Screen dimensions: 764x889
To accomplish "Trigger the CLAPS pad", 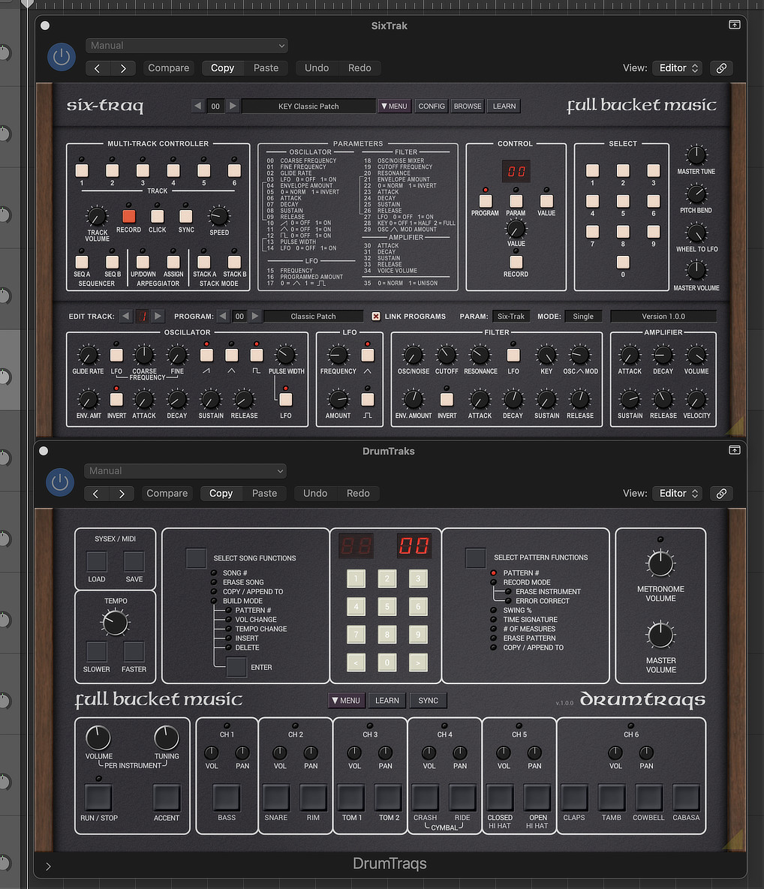I will tap(575, 797).
